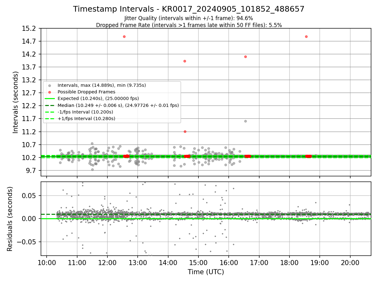The width and height of the screenshot is (378, 283).
Task: Click the red dropped-frame point above 18:30 at 14.9s
Action: coord(306,36)
